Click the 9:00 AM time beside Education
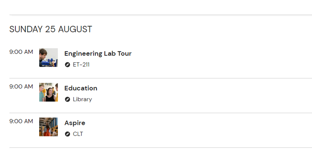The width and height of the screenshot is (312, 150). (21, 86)
